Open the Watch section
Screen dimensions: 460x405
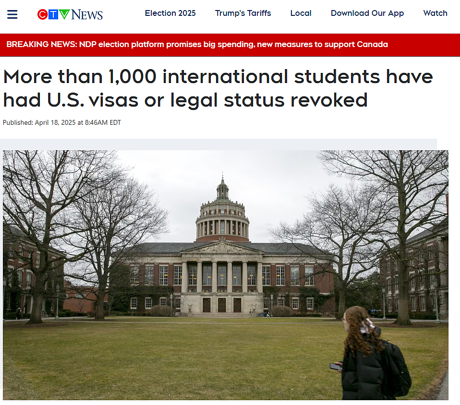(x=435, y=13)
